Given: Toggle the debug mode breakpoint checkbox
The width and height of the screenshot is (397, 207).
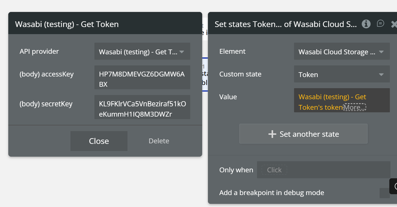Looking at the screenshot, I should pos(384,193).
